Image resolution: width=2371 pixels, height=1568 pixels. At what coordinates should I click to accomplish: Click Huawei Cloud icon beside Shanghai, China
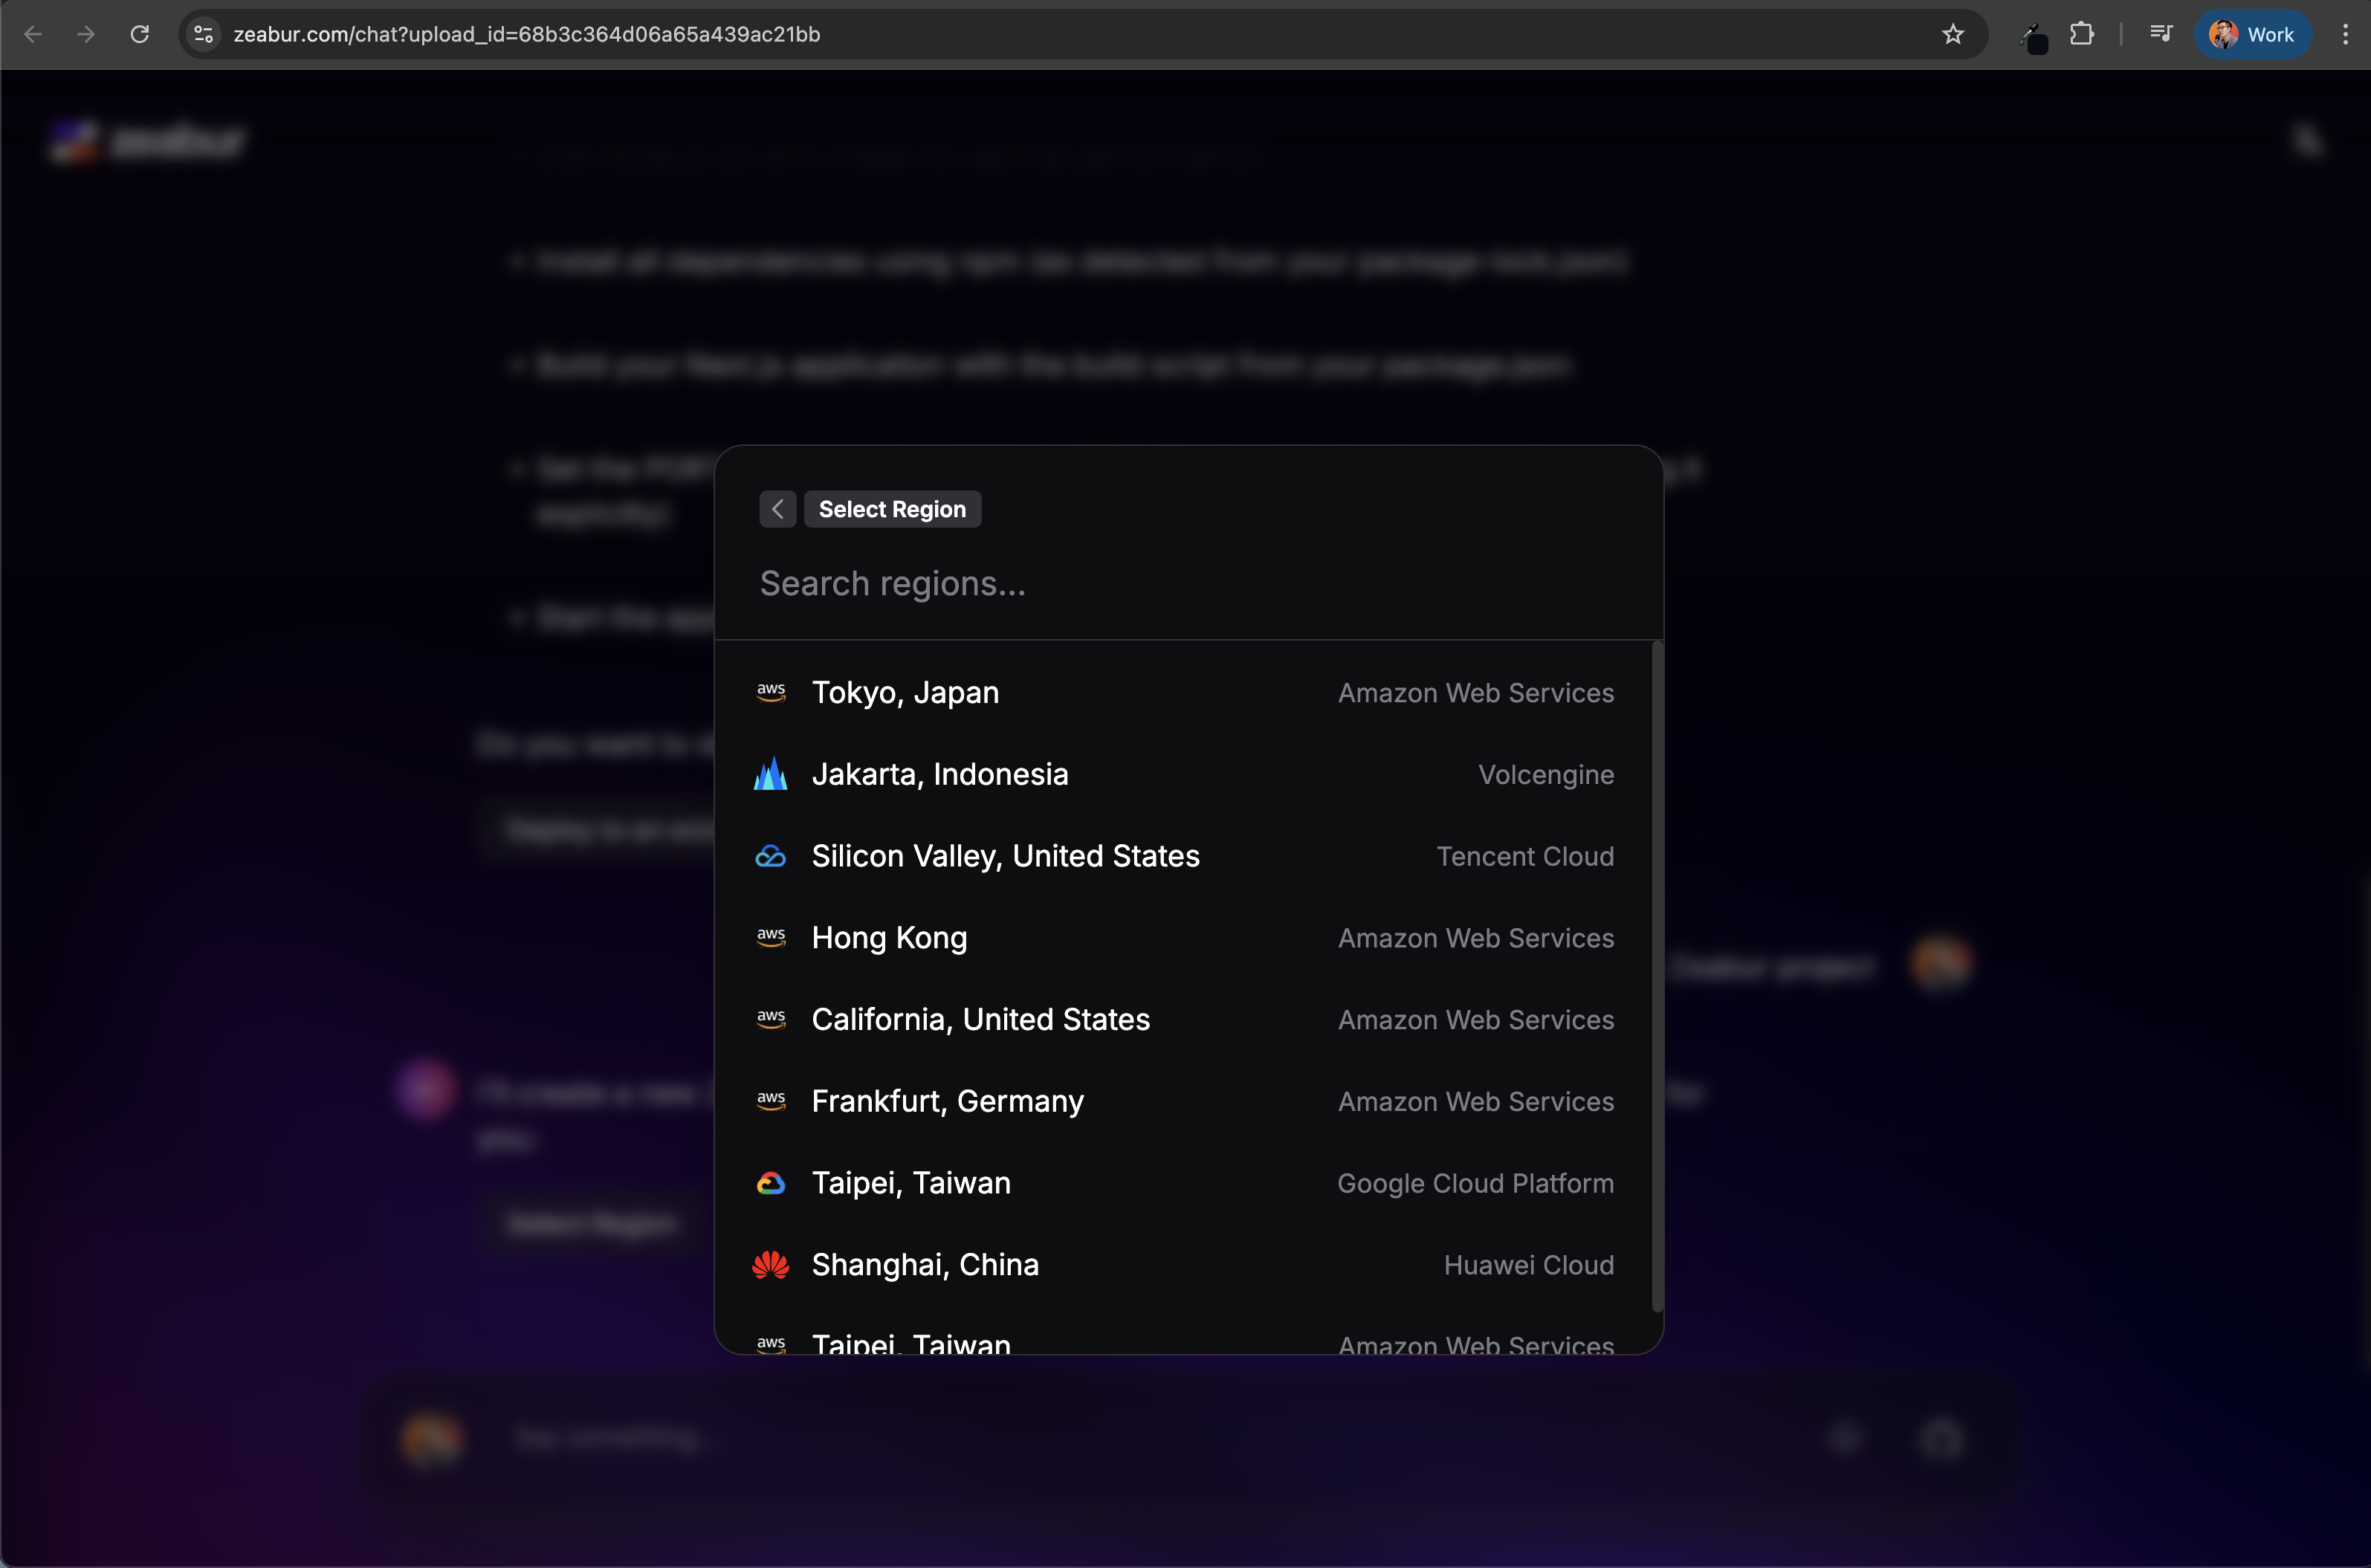[x=771, y=1264]
